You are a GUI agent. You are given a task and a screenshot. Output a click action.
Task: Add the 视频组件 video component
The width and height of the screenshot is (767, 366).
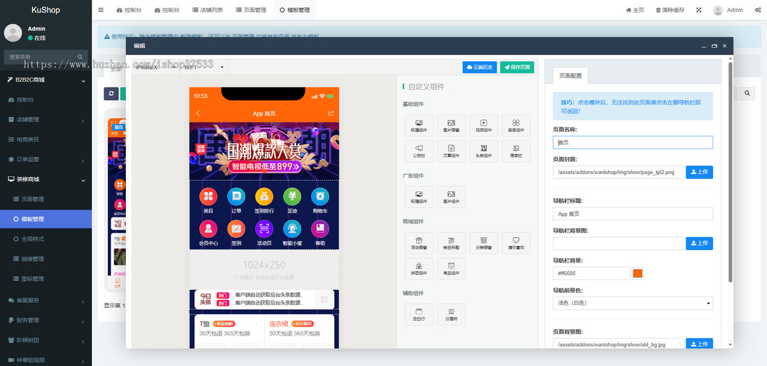(484, 126)
